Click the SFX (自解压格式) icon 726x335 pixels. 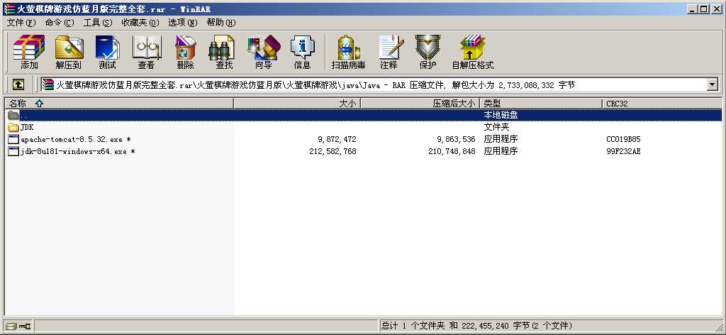(x=473, y=52)
